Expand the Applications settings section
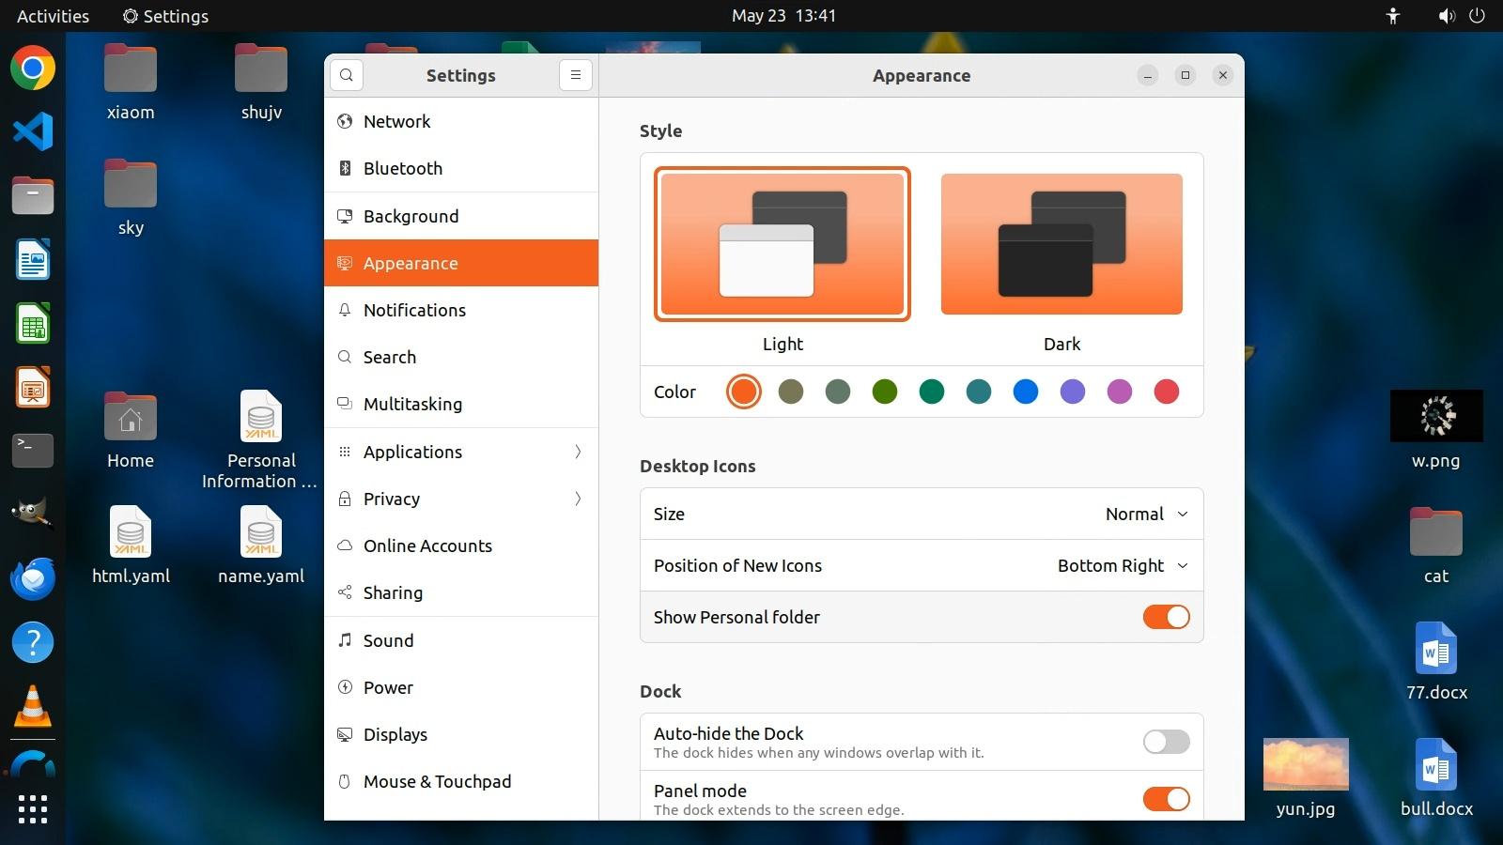 click(460, 452)
